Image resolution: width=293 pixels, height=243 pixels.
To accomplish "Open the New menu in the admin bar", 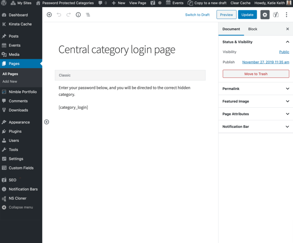I will point(118,3).
